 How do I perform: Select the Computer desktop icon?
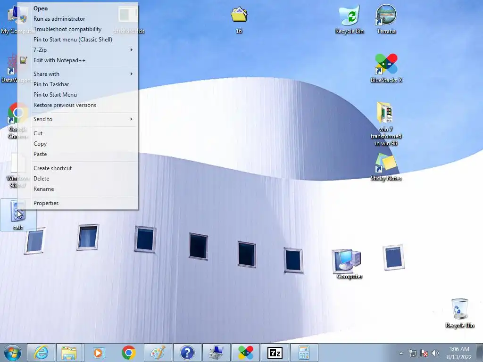(x=349, y=264)
